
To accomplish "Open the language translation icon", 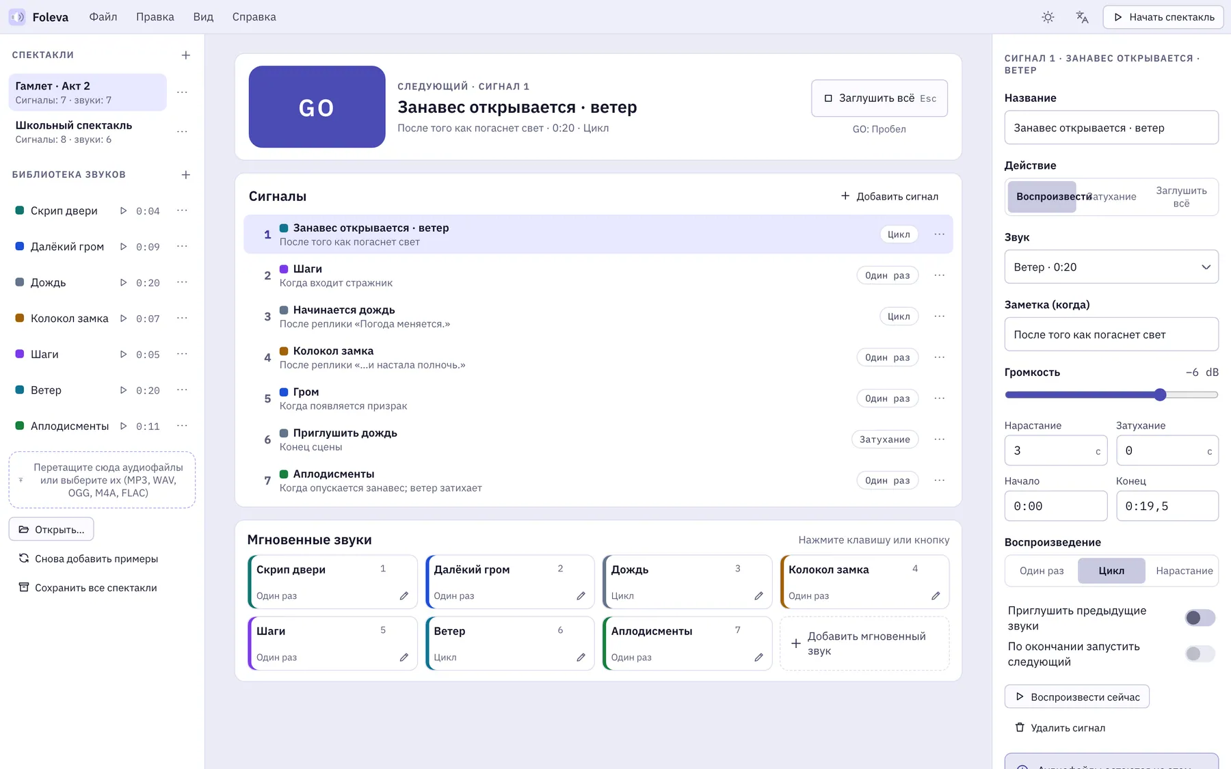I will click(1082, 17).
